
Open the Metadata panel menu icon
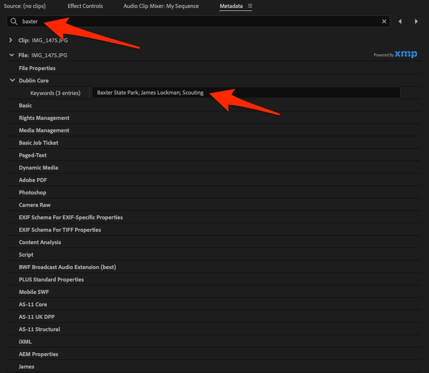pos(250,6)
